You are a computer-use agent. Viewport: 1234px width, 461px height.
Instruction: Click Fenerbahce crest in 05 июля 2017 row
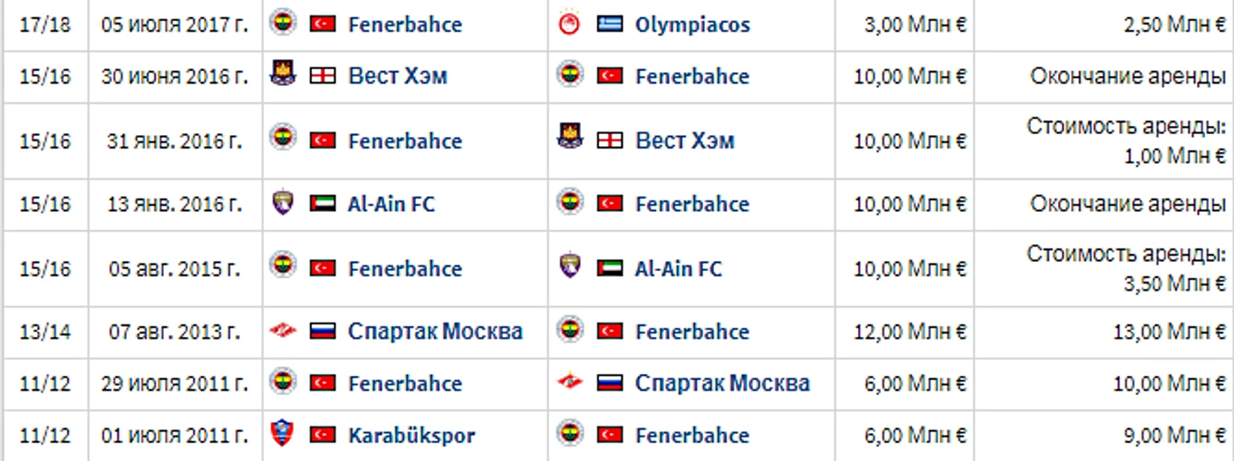283,24
